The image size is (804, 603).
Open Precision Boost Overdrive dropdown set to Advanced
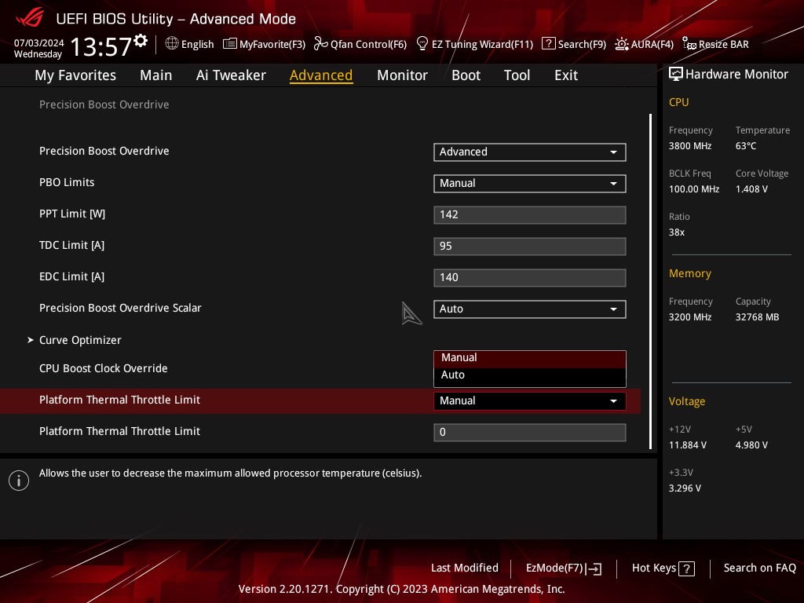tap(529, 152)
